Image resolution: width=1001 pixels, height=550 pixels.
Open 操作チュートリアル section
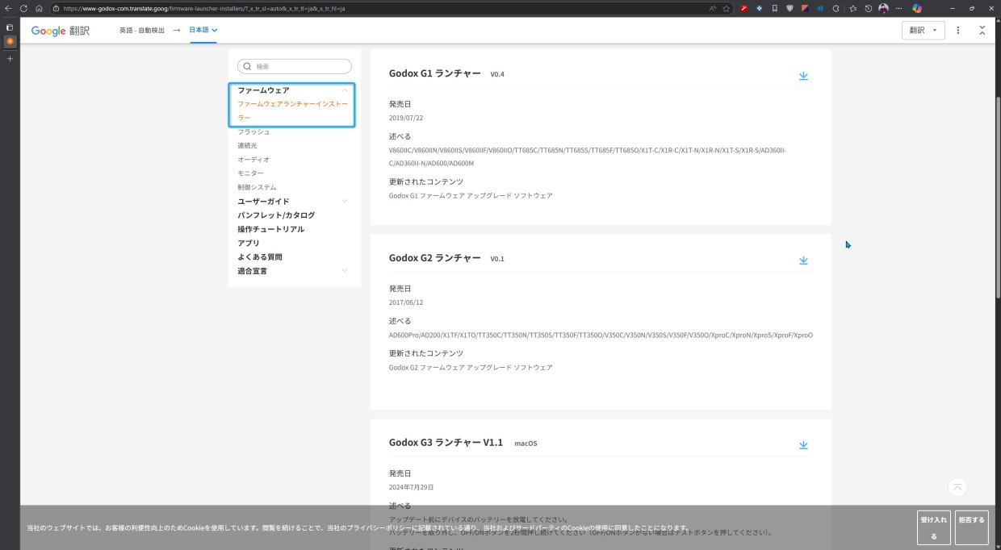tap(271, 229)
